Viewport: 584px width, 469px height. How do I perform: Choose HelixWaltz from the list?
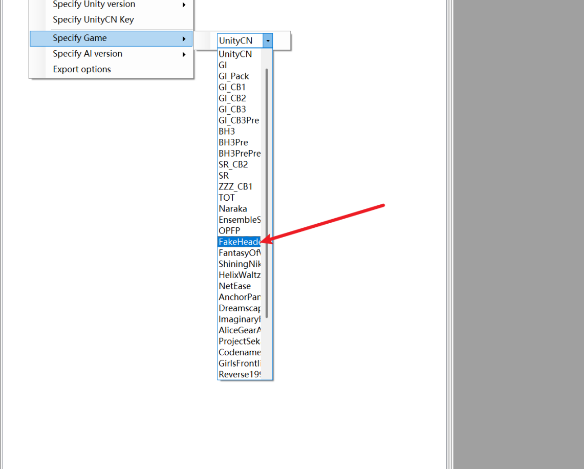click(239, 275)
